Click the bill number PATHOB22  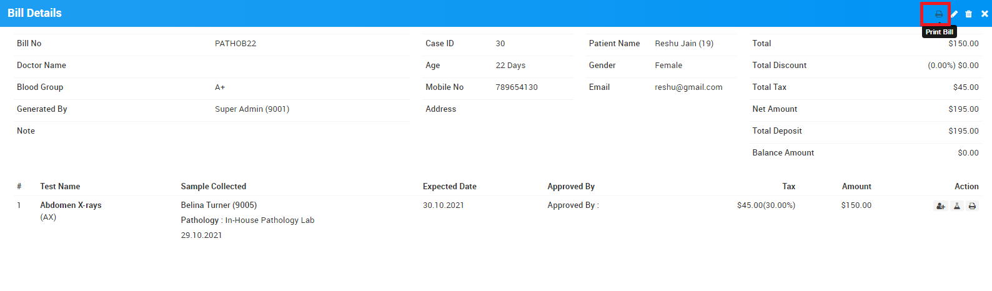pyautogui.click(x=236, y=43)
